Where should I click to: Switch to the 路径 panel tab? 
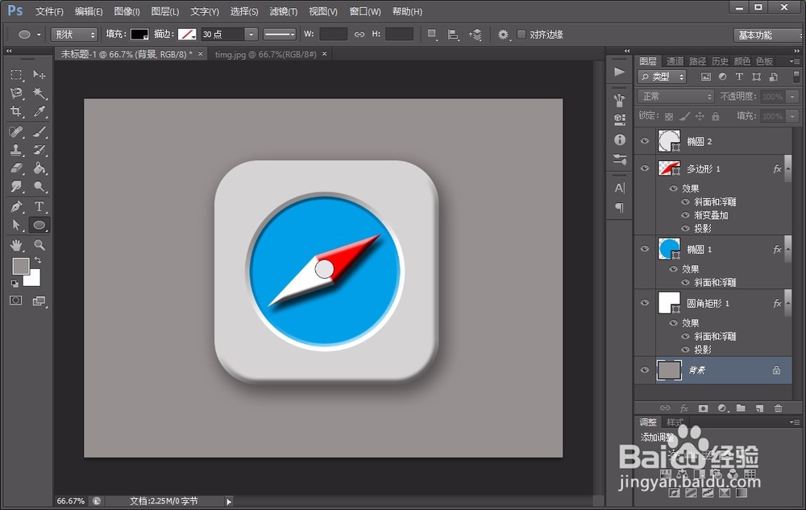coord(697,61)
